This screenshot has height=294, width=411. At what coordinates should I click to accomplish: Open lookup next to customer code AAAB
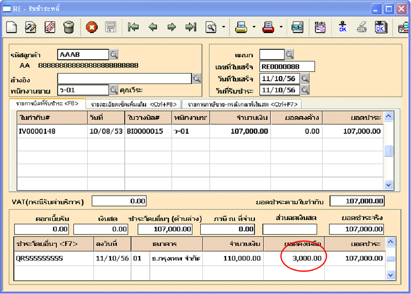(x=114, y=54)
